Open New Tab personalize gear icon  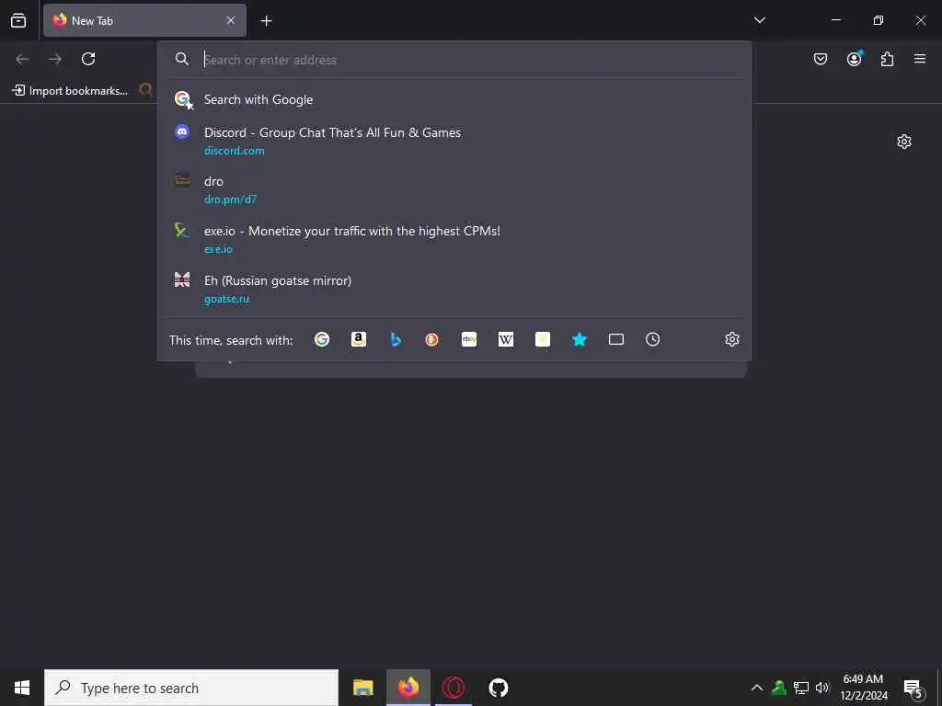tap(904, 142)
